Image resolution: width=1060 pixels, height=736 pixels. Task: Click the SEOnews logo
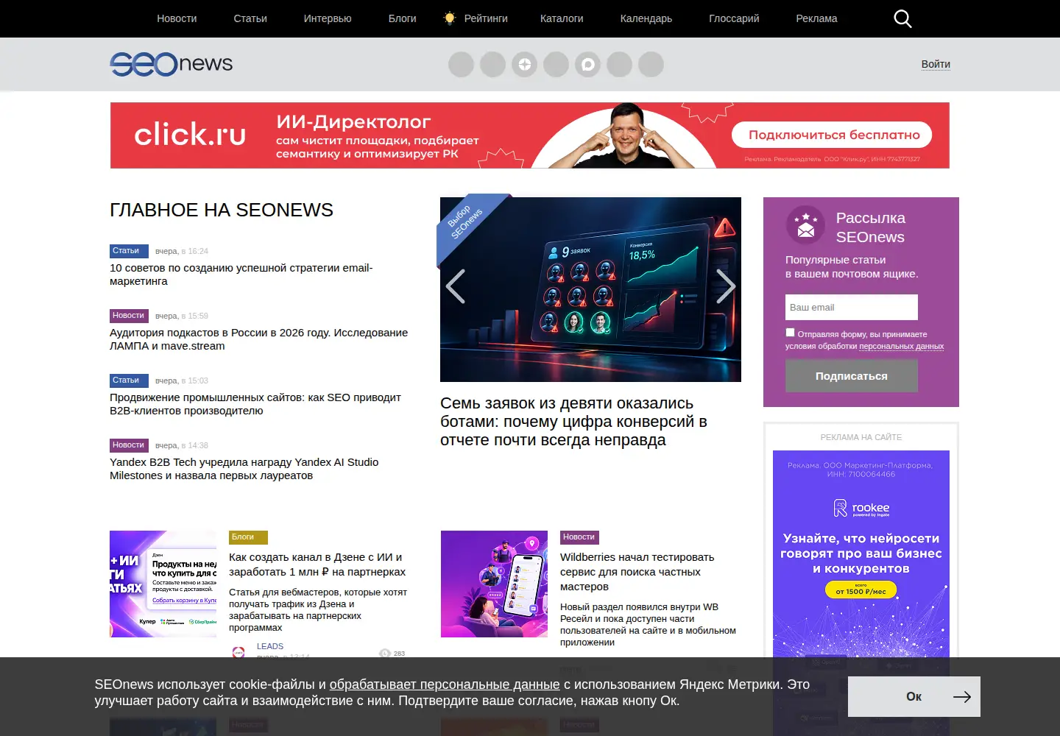coord(172,64)
